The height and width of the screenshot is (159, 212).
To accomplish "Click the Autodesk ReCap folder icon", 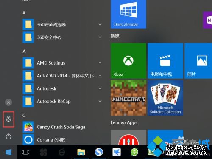I will tap(28, 101).
